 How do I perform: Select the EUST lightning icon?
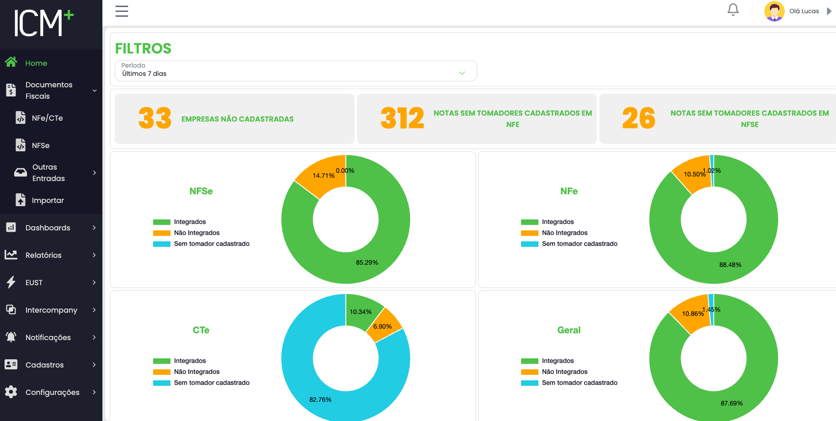pos(11,282)
